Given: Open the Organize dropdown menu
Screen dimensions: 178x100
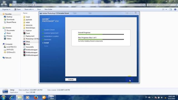Looking at the screenshot, I should tap(6, 9).
